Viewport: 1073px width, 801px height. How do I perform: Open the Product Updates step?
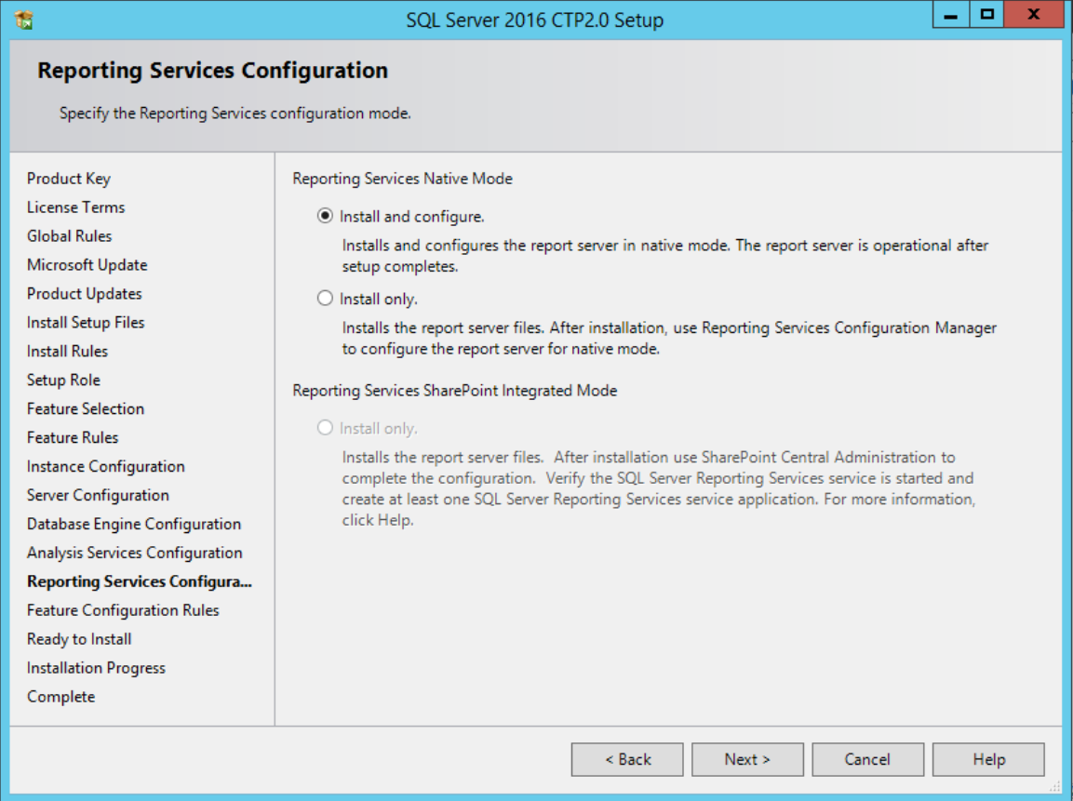[x=84, y=293]
